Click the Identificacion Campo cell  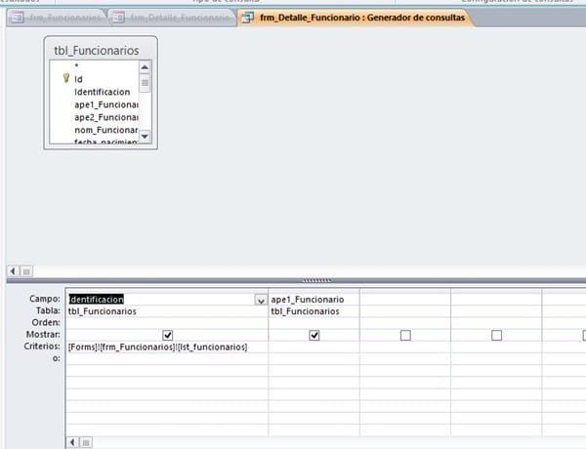pyautogui.click(x=167, y=300)
